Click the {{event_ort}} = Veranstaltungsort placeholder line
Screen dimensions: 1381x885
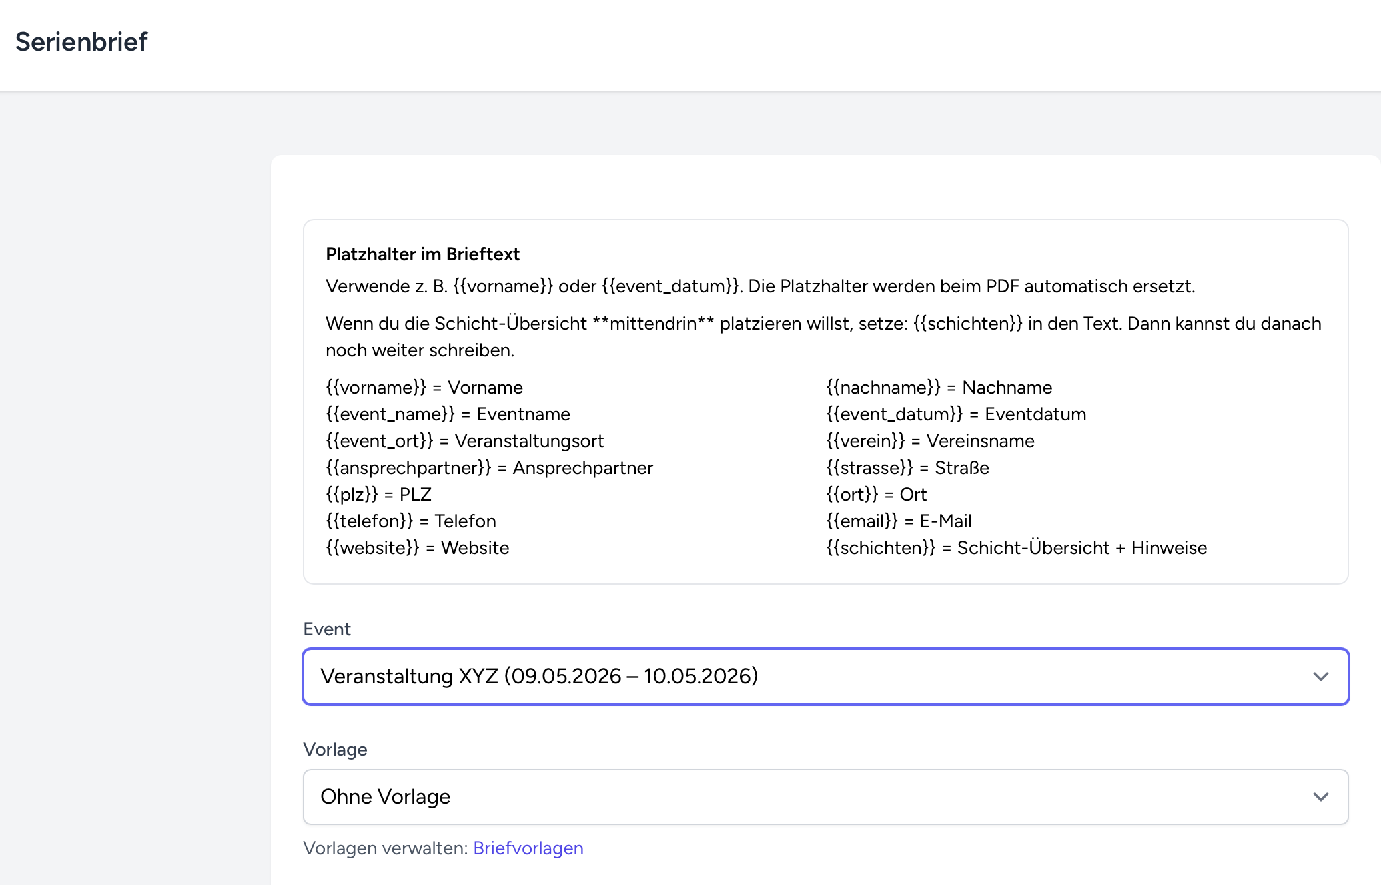(x=464, y=441)
